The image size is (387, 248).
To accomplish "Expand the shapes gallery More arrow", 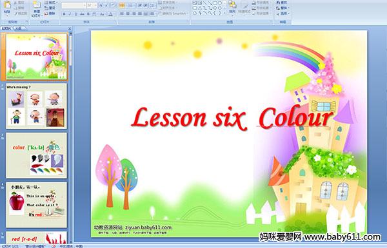I will click(x=224, y=13).
